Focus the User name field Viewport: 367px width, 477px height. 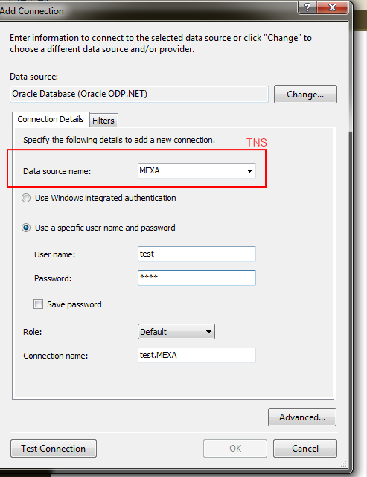197,254
